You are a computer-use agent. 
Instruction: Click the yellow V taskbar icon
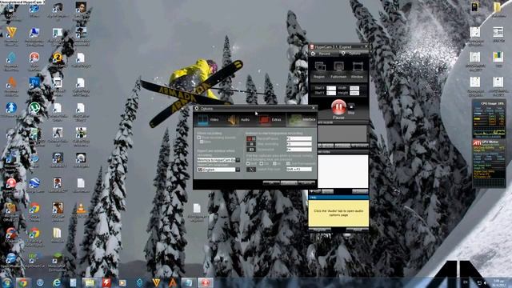tap(156, 282)
